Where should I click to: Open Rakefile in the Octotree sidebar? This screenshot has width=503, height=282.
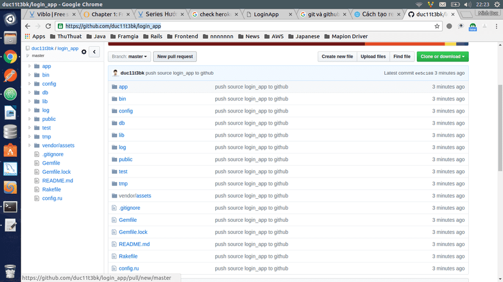coord(51,189)
